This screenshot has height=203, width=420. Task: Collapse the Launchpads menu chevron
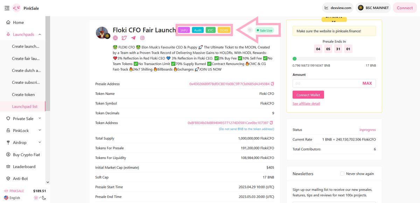click(x=40, y=35)
